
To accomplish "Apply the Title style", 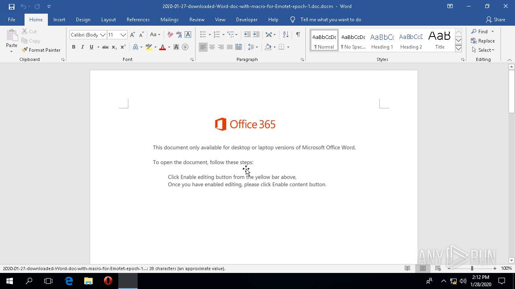I will (x=440, y=41).
